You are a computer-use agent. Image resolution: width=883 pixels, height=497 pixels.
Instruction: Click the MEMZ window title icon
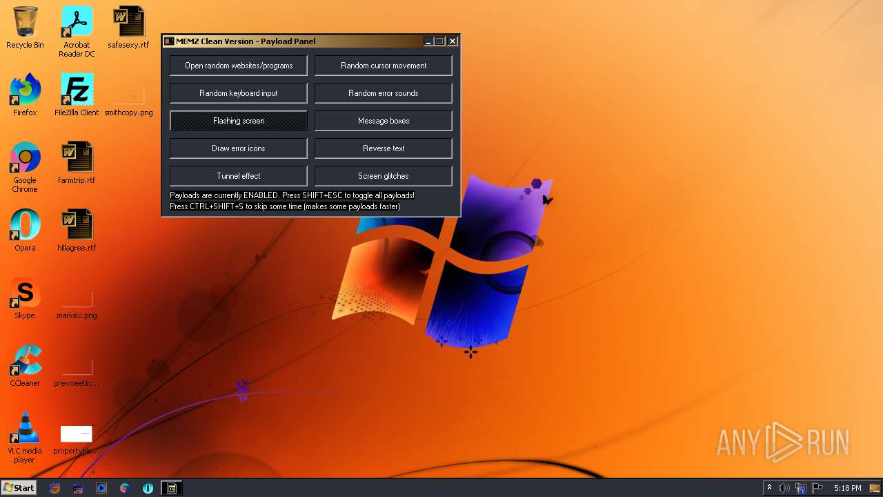tap(169, 41)
